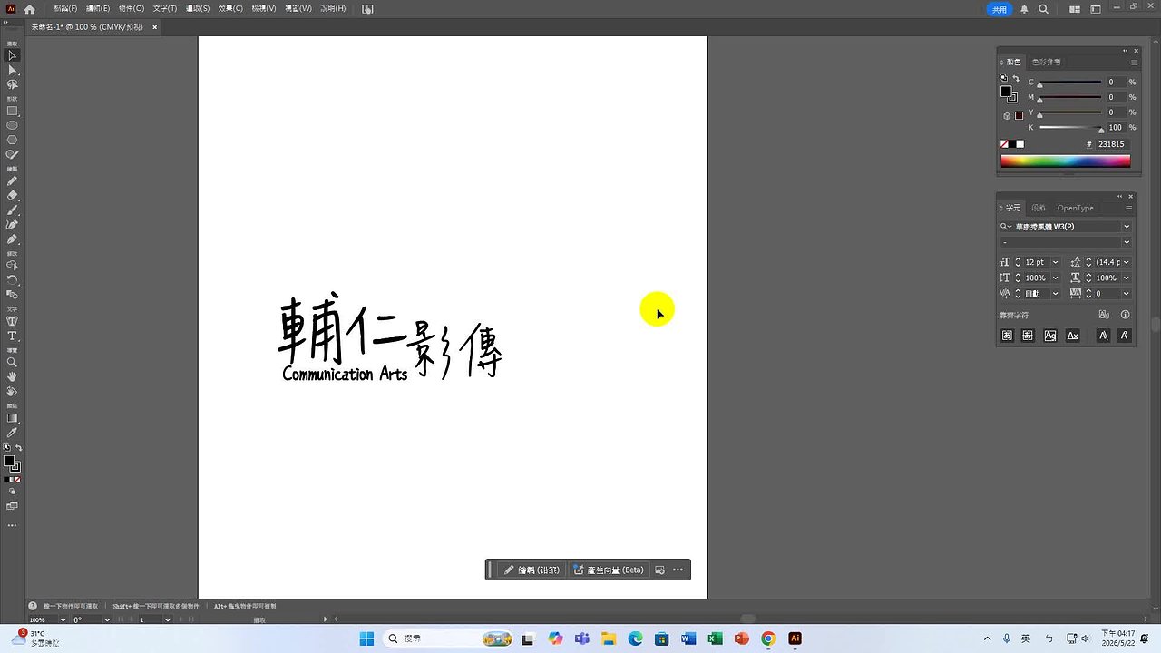Toggle anchor point glyph snap button
This screenshot has width=1161, height=653.
pos(1124,336)
